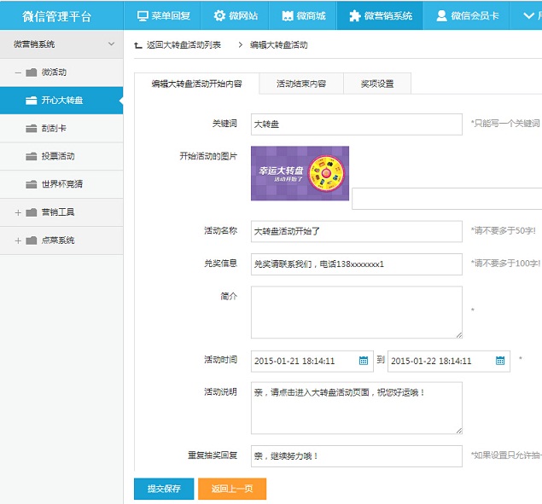Focus the 关键词 input field
This screenshot has width=542, height=504.
tap(357, 124)
